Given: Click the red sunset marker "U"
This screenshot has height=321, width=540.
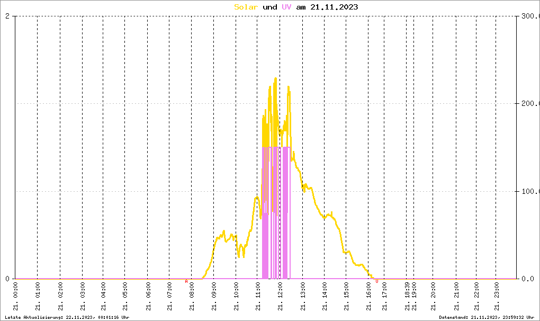Looking at the screenshot, I should 377,281.
